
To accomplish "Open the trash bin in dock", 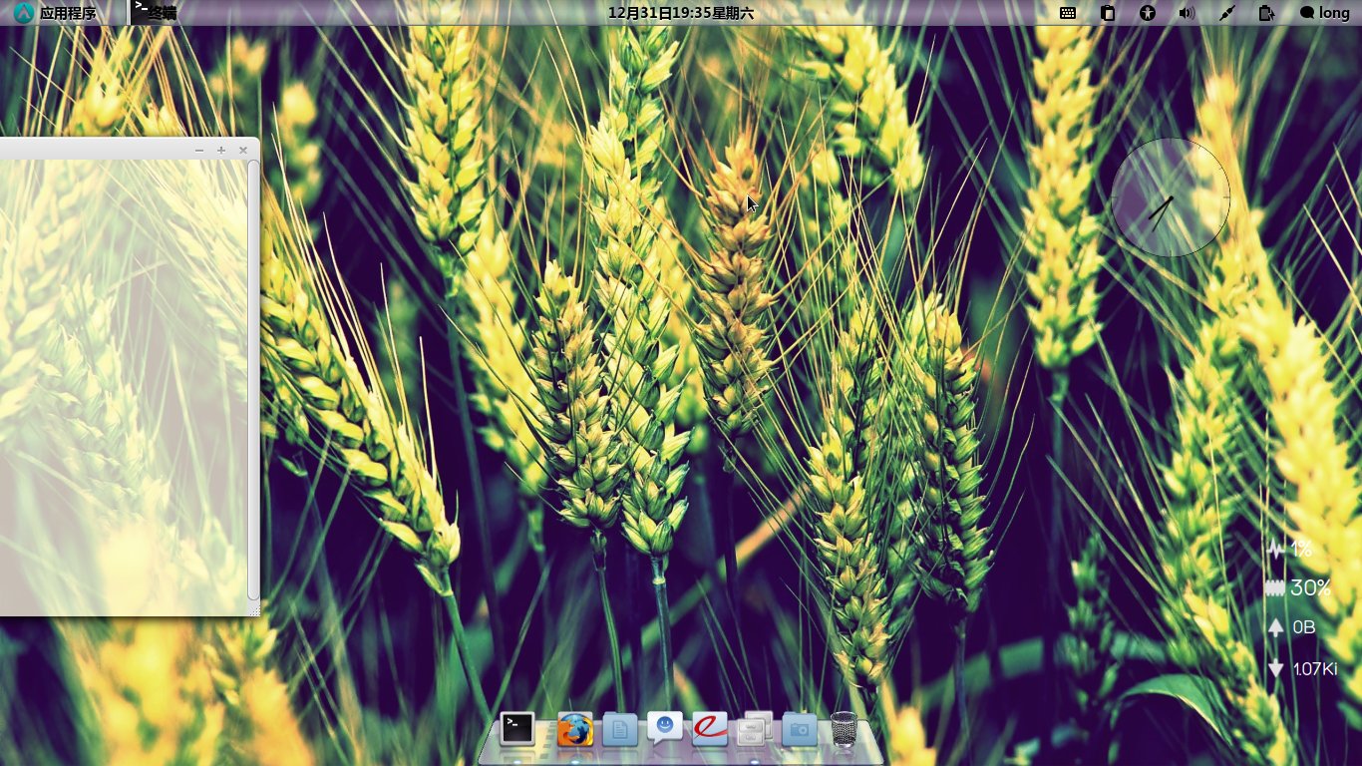I will (844, 729).
